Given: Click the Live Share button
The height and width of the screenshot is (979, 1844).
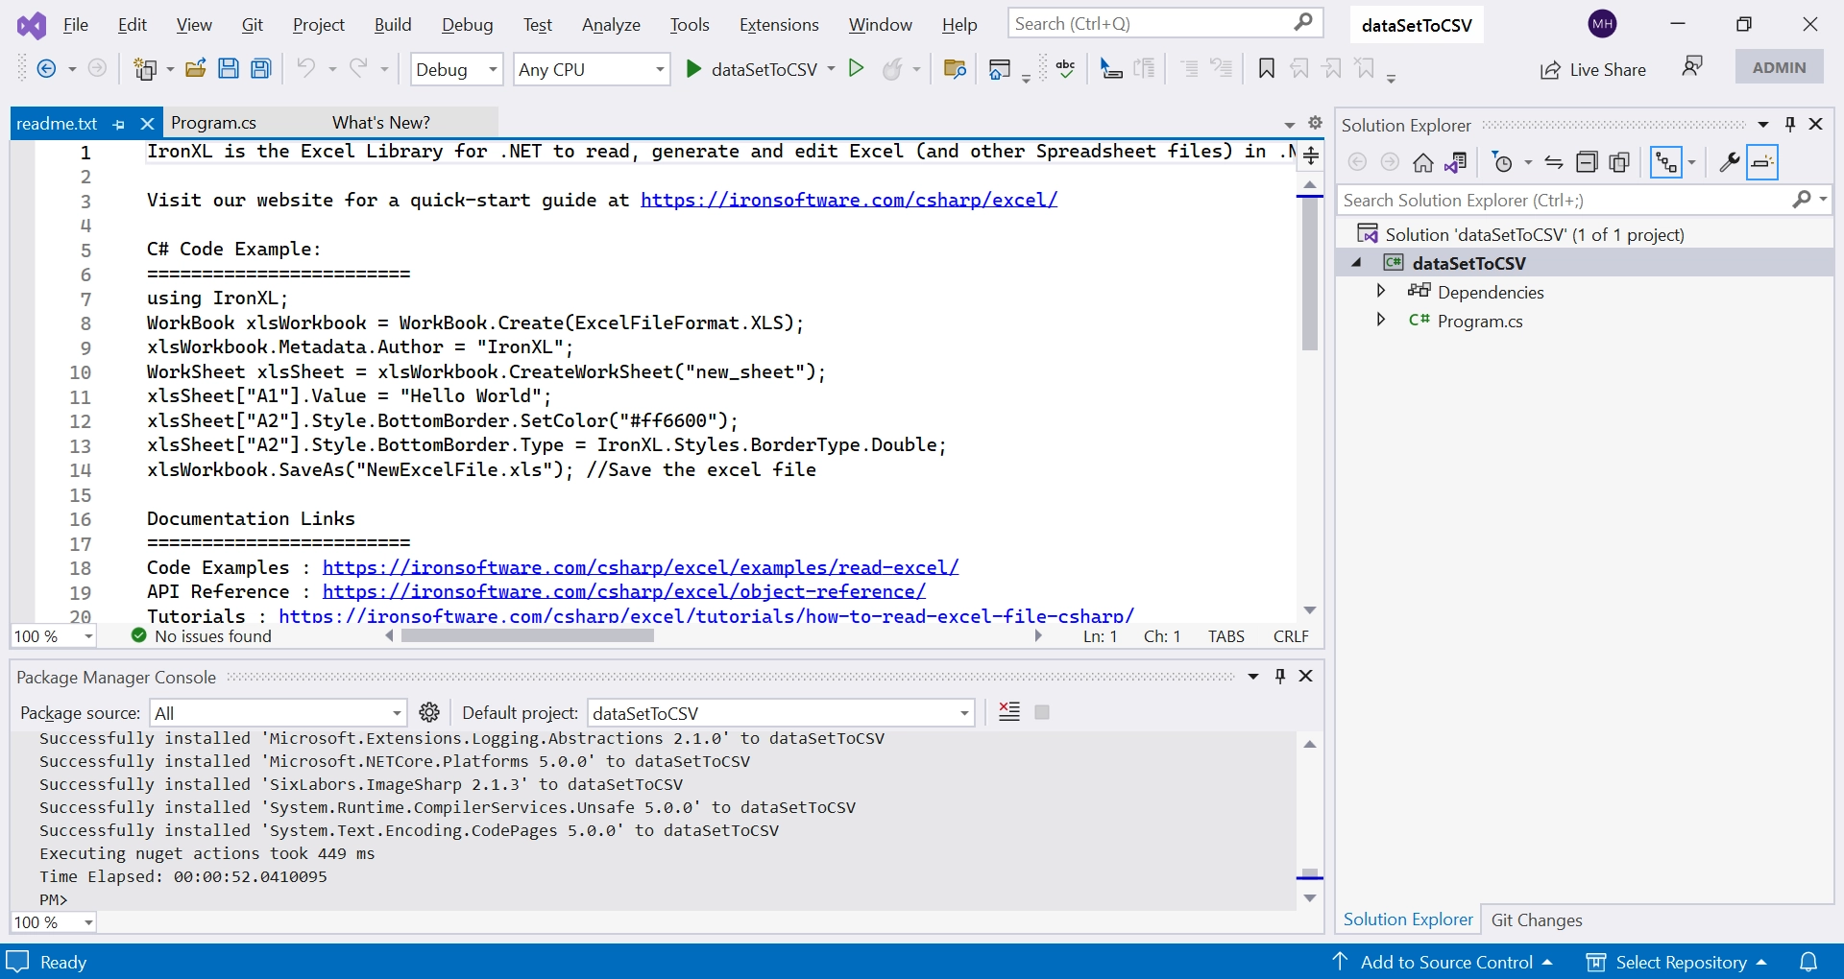Looking at the screenshot, I should click(1593, 69).
